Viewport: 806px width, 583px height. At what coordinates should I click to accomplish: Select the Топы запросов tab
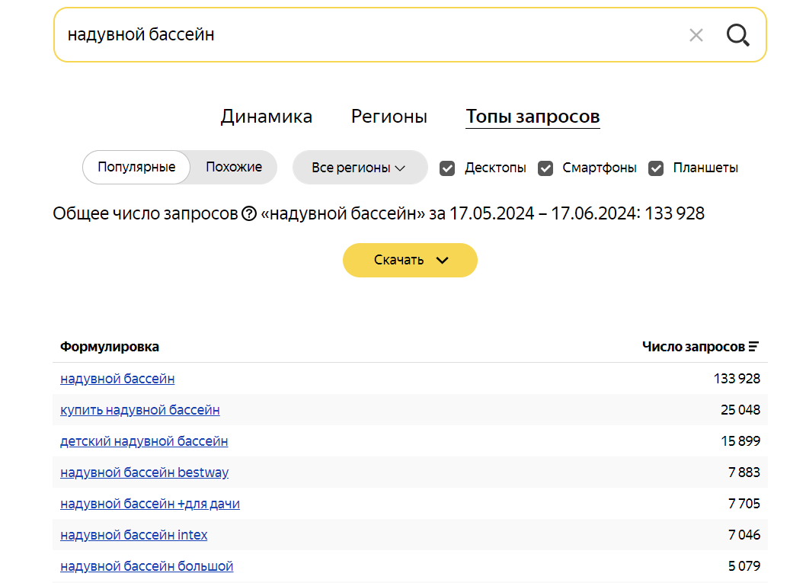(x=533, y=116)
